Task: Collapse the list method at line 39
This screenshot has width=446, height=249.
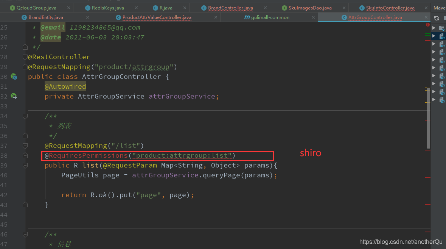Action: 25,165
